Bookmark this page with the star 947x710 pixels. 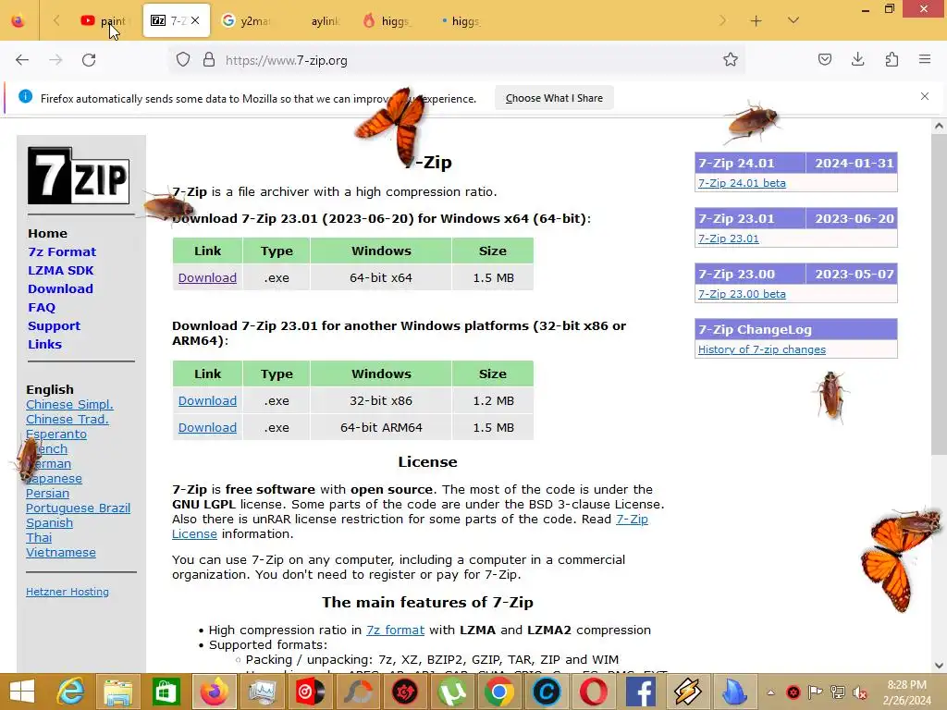coord(731,60)
